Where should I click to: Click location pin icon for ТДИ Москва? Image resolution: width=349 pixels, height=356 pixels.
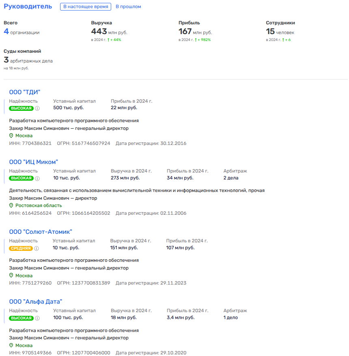[11, 136]
